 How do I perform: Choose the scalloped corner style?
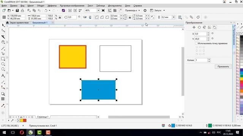click(x=102, y=17)
